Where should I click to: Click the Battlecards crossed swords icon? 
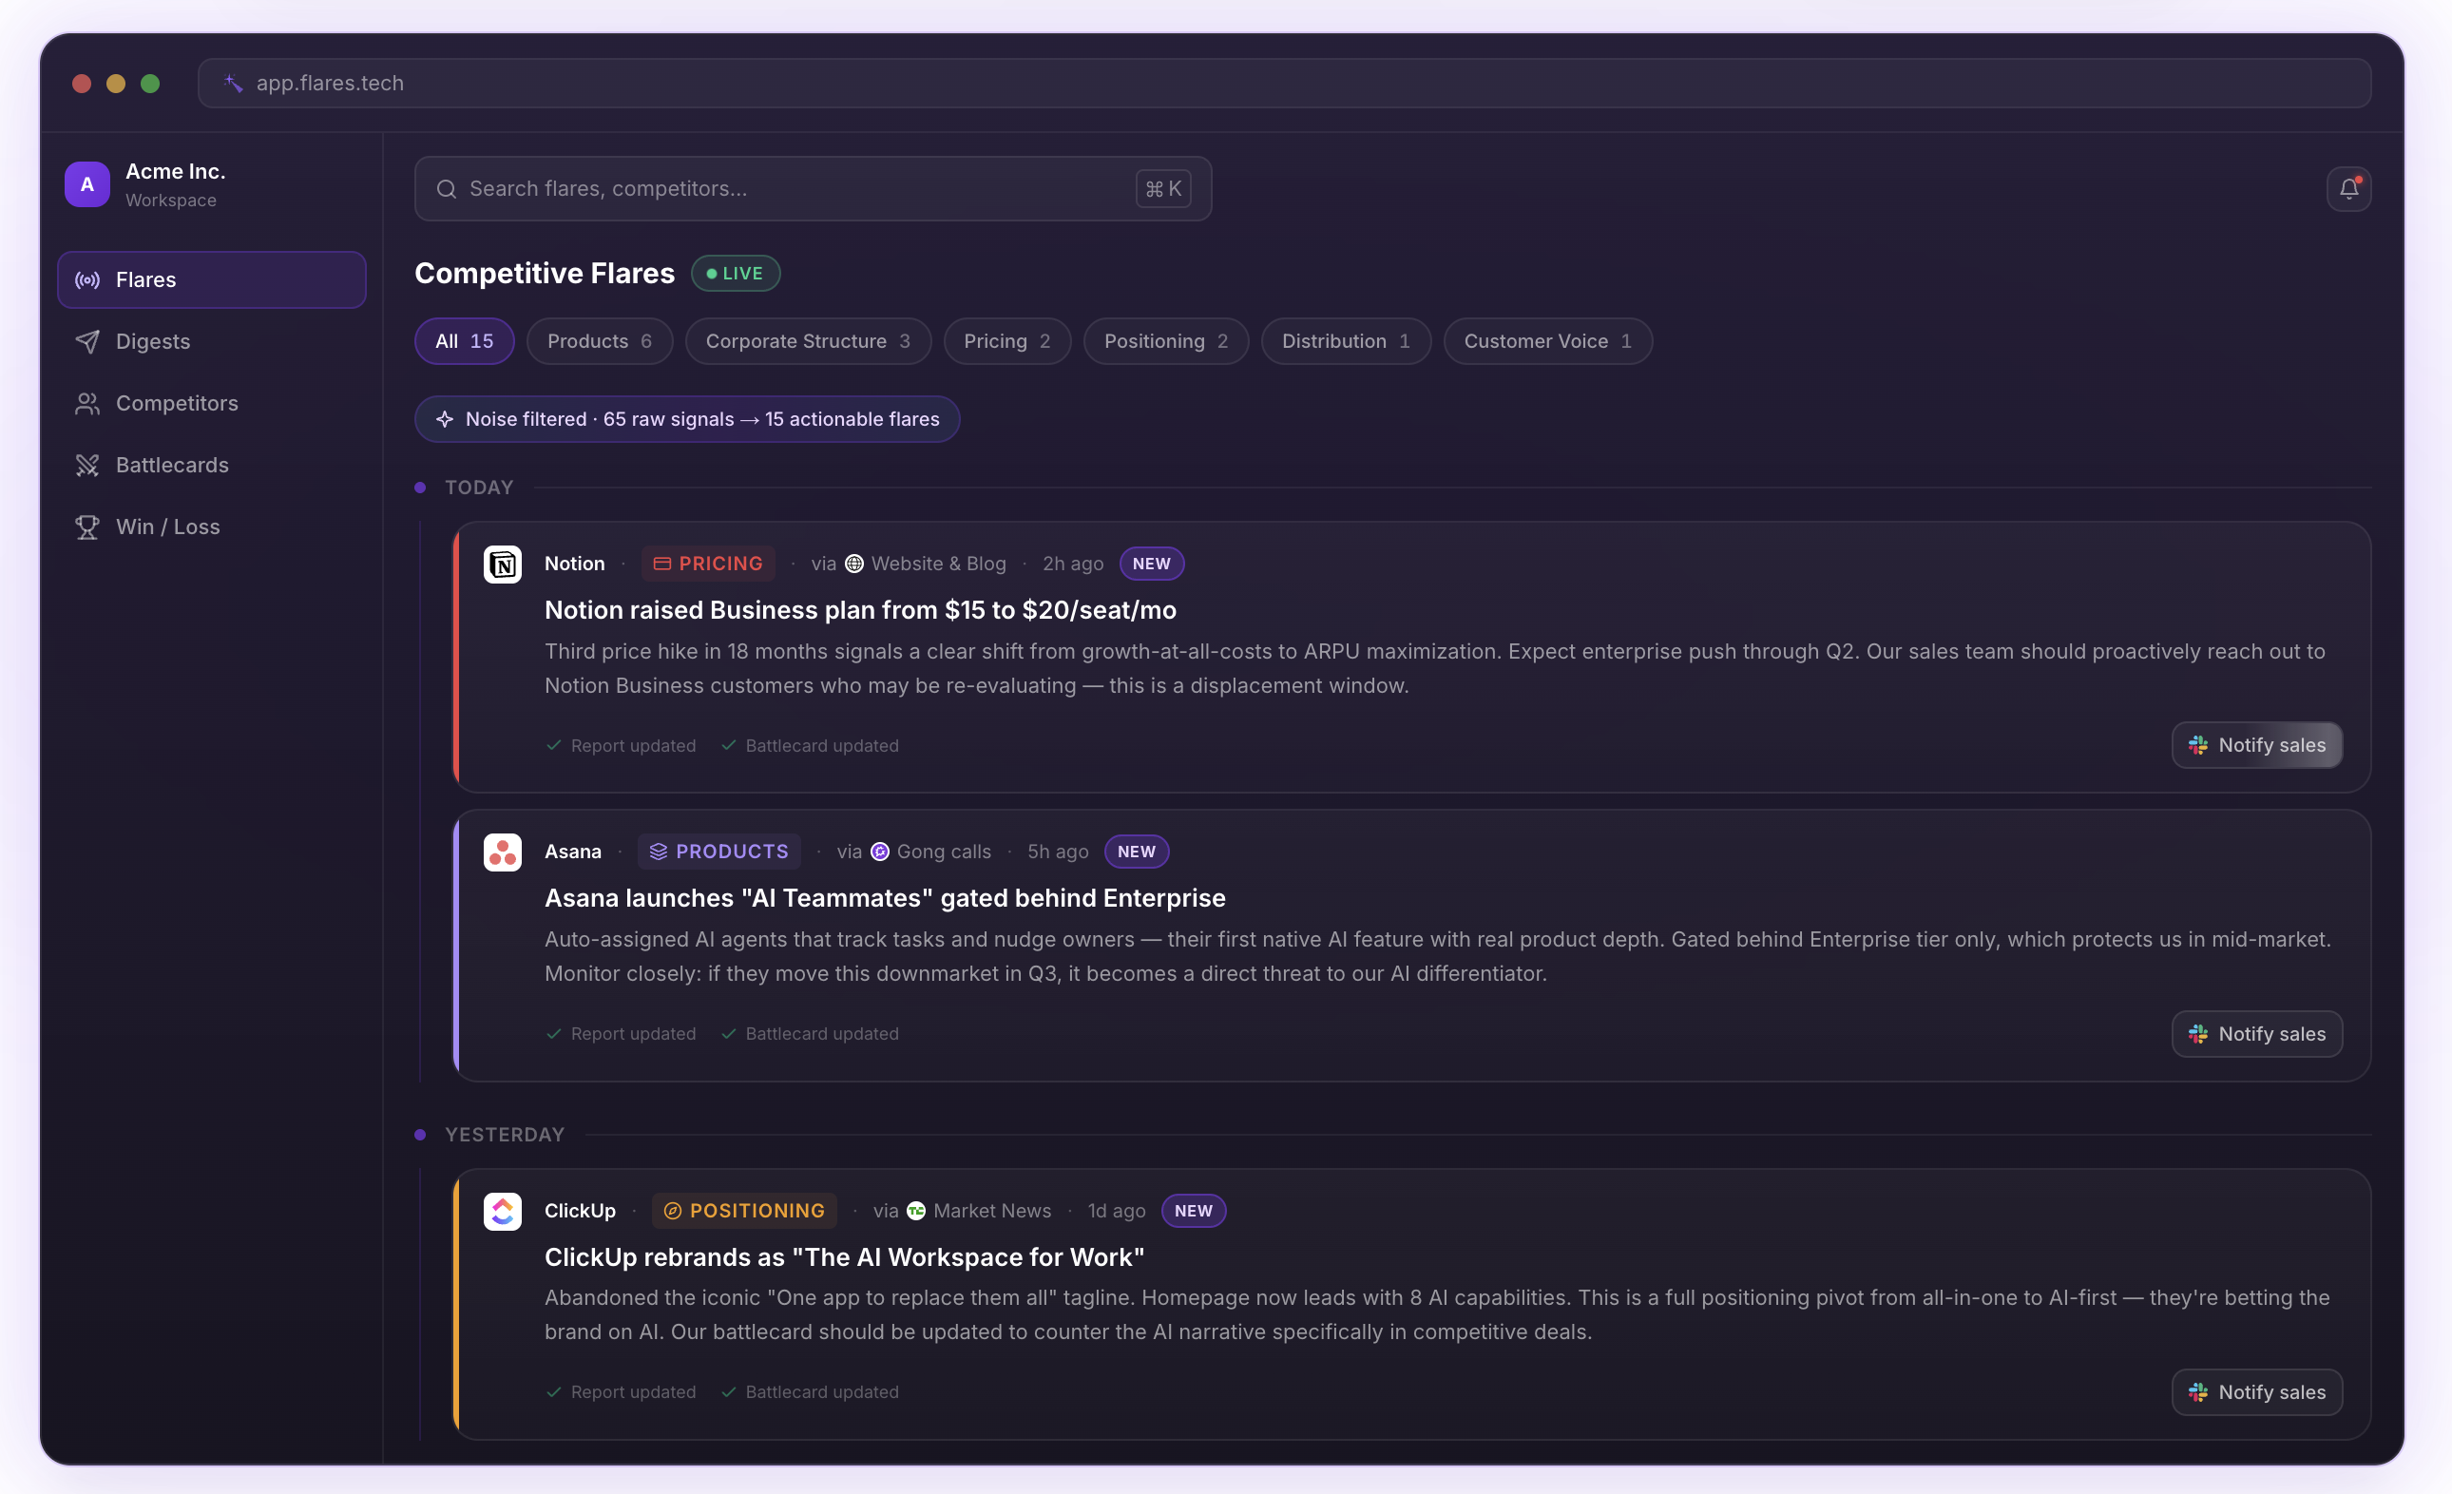(x=87, y=465)
